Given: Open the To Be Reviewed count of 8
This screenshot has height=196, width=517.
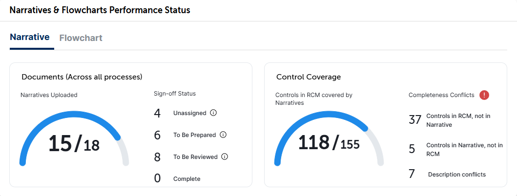Looking at the screenshot, I should [x=157, y=157].
